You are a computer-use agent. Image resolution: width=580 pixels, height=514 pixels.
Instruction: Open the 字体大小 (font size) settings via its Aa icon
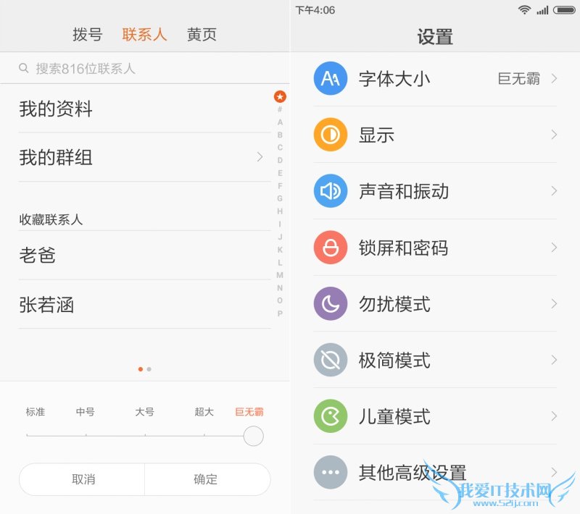331,79
